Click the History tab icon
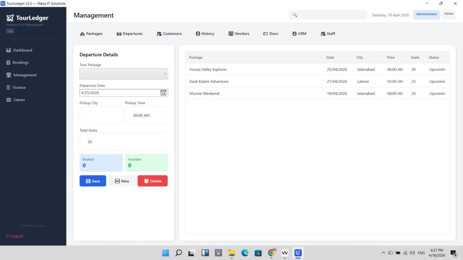The width and height of the screenshot is (463, 260). pyautogui.click(x=198, y=34)
